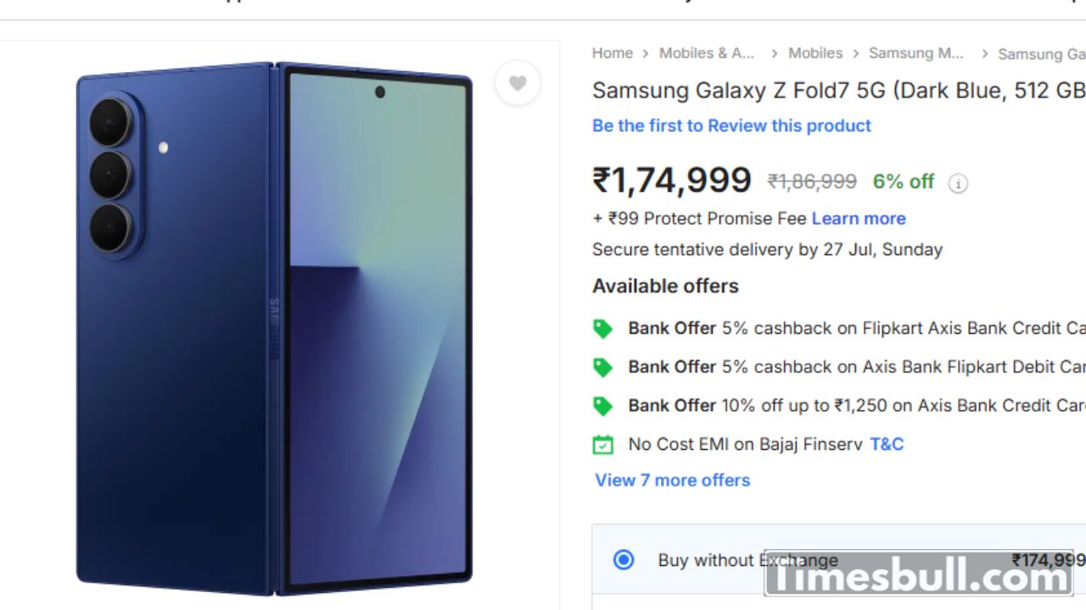This screenshot has width=1086, height=610.
Task: Click the second Bank Offer tag icon
Action: tap(602, 368)
